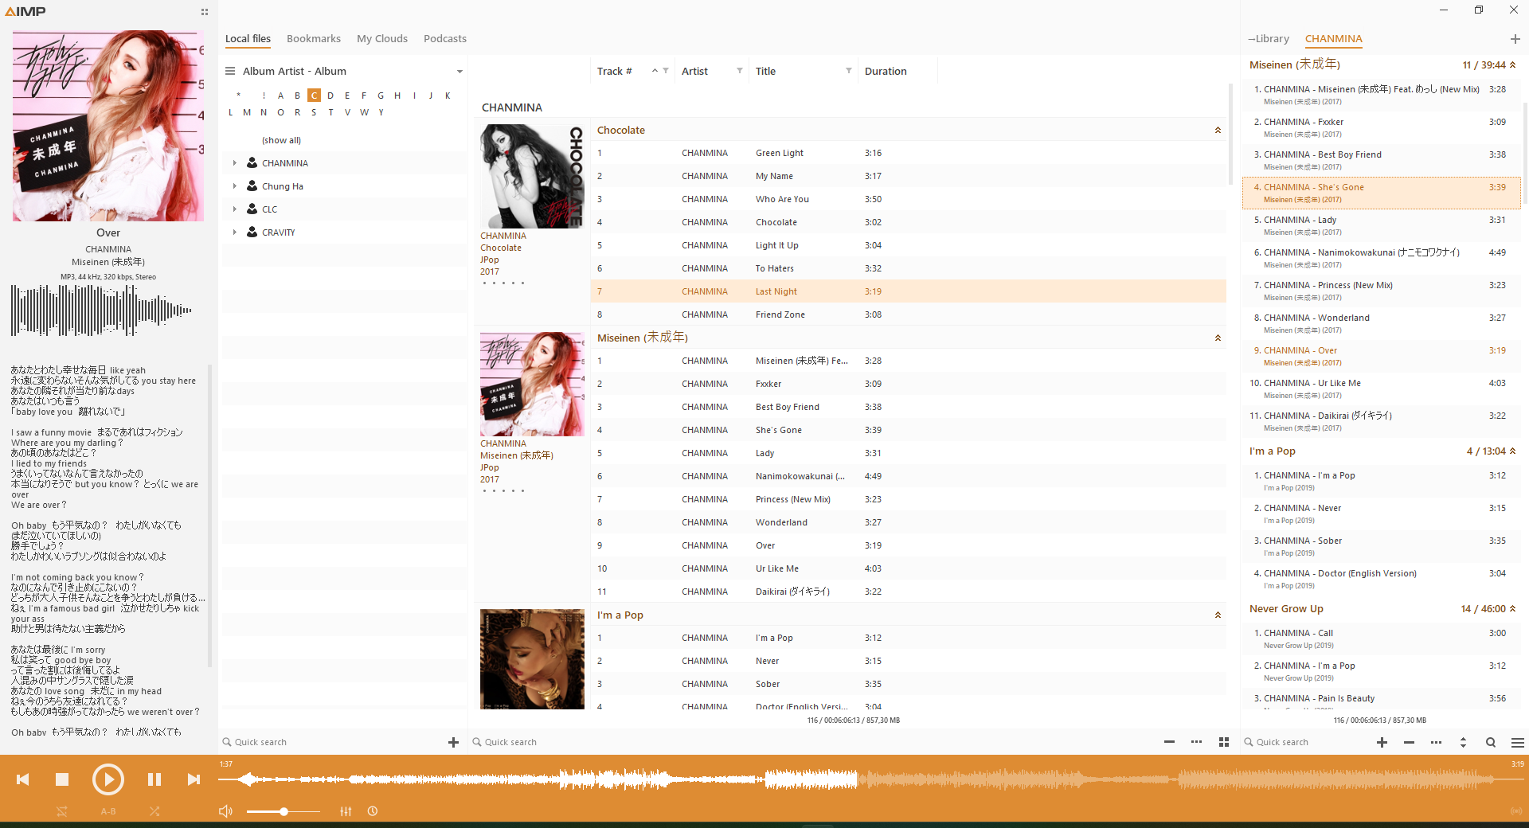Collapse the Miseinen group in playlist
This screenshot has height=828, width=1529.
(1512, 65)
